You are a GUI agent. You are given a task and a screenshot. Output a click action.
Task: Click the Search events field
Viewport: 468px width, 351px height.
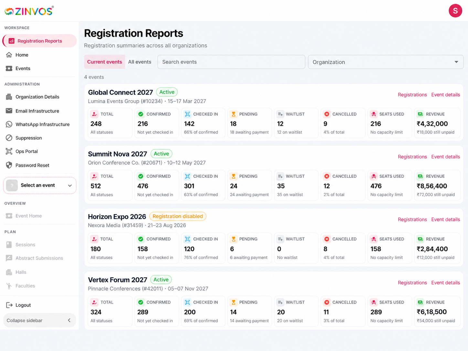click(x=231, y=62)
